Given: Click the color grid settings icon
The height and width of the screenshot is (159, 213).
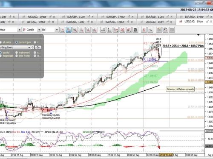Looking at the screenshot, I should pos(159,30).
